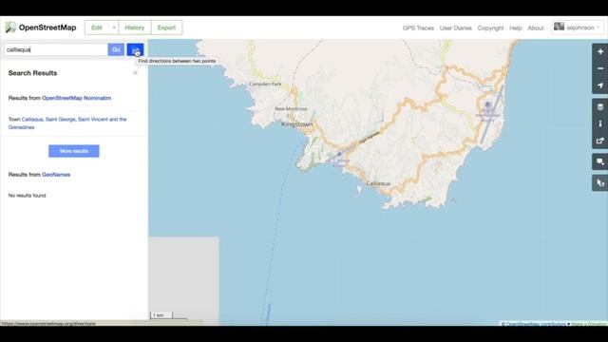Open the Share panel
This screenshot has height=342, width=608.
(x=600, y=141)
